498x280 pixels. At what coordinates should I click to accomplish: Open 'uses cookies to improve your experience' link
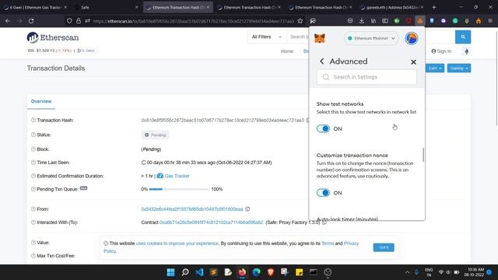click(x=177, y=243)
